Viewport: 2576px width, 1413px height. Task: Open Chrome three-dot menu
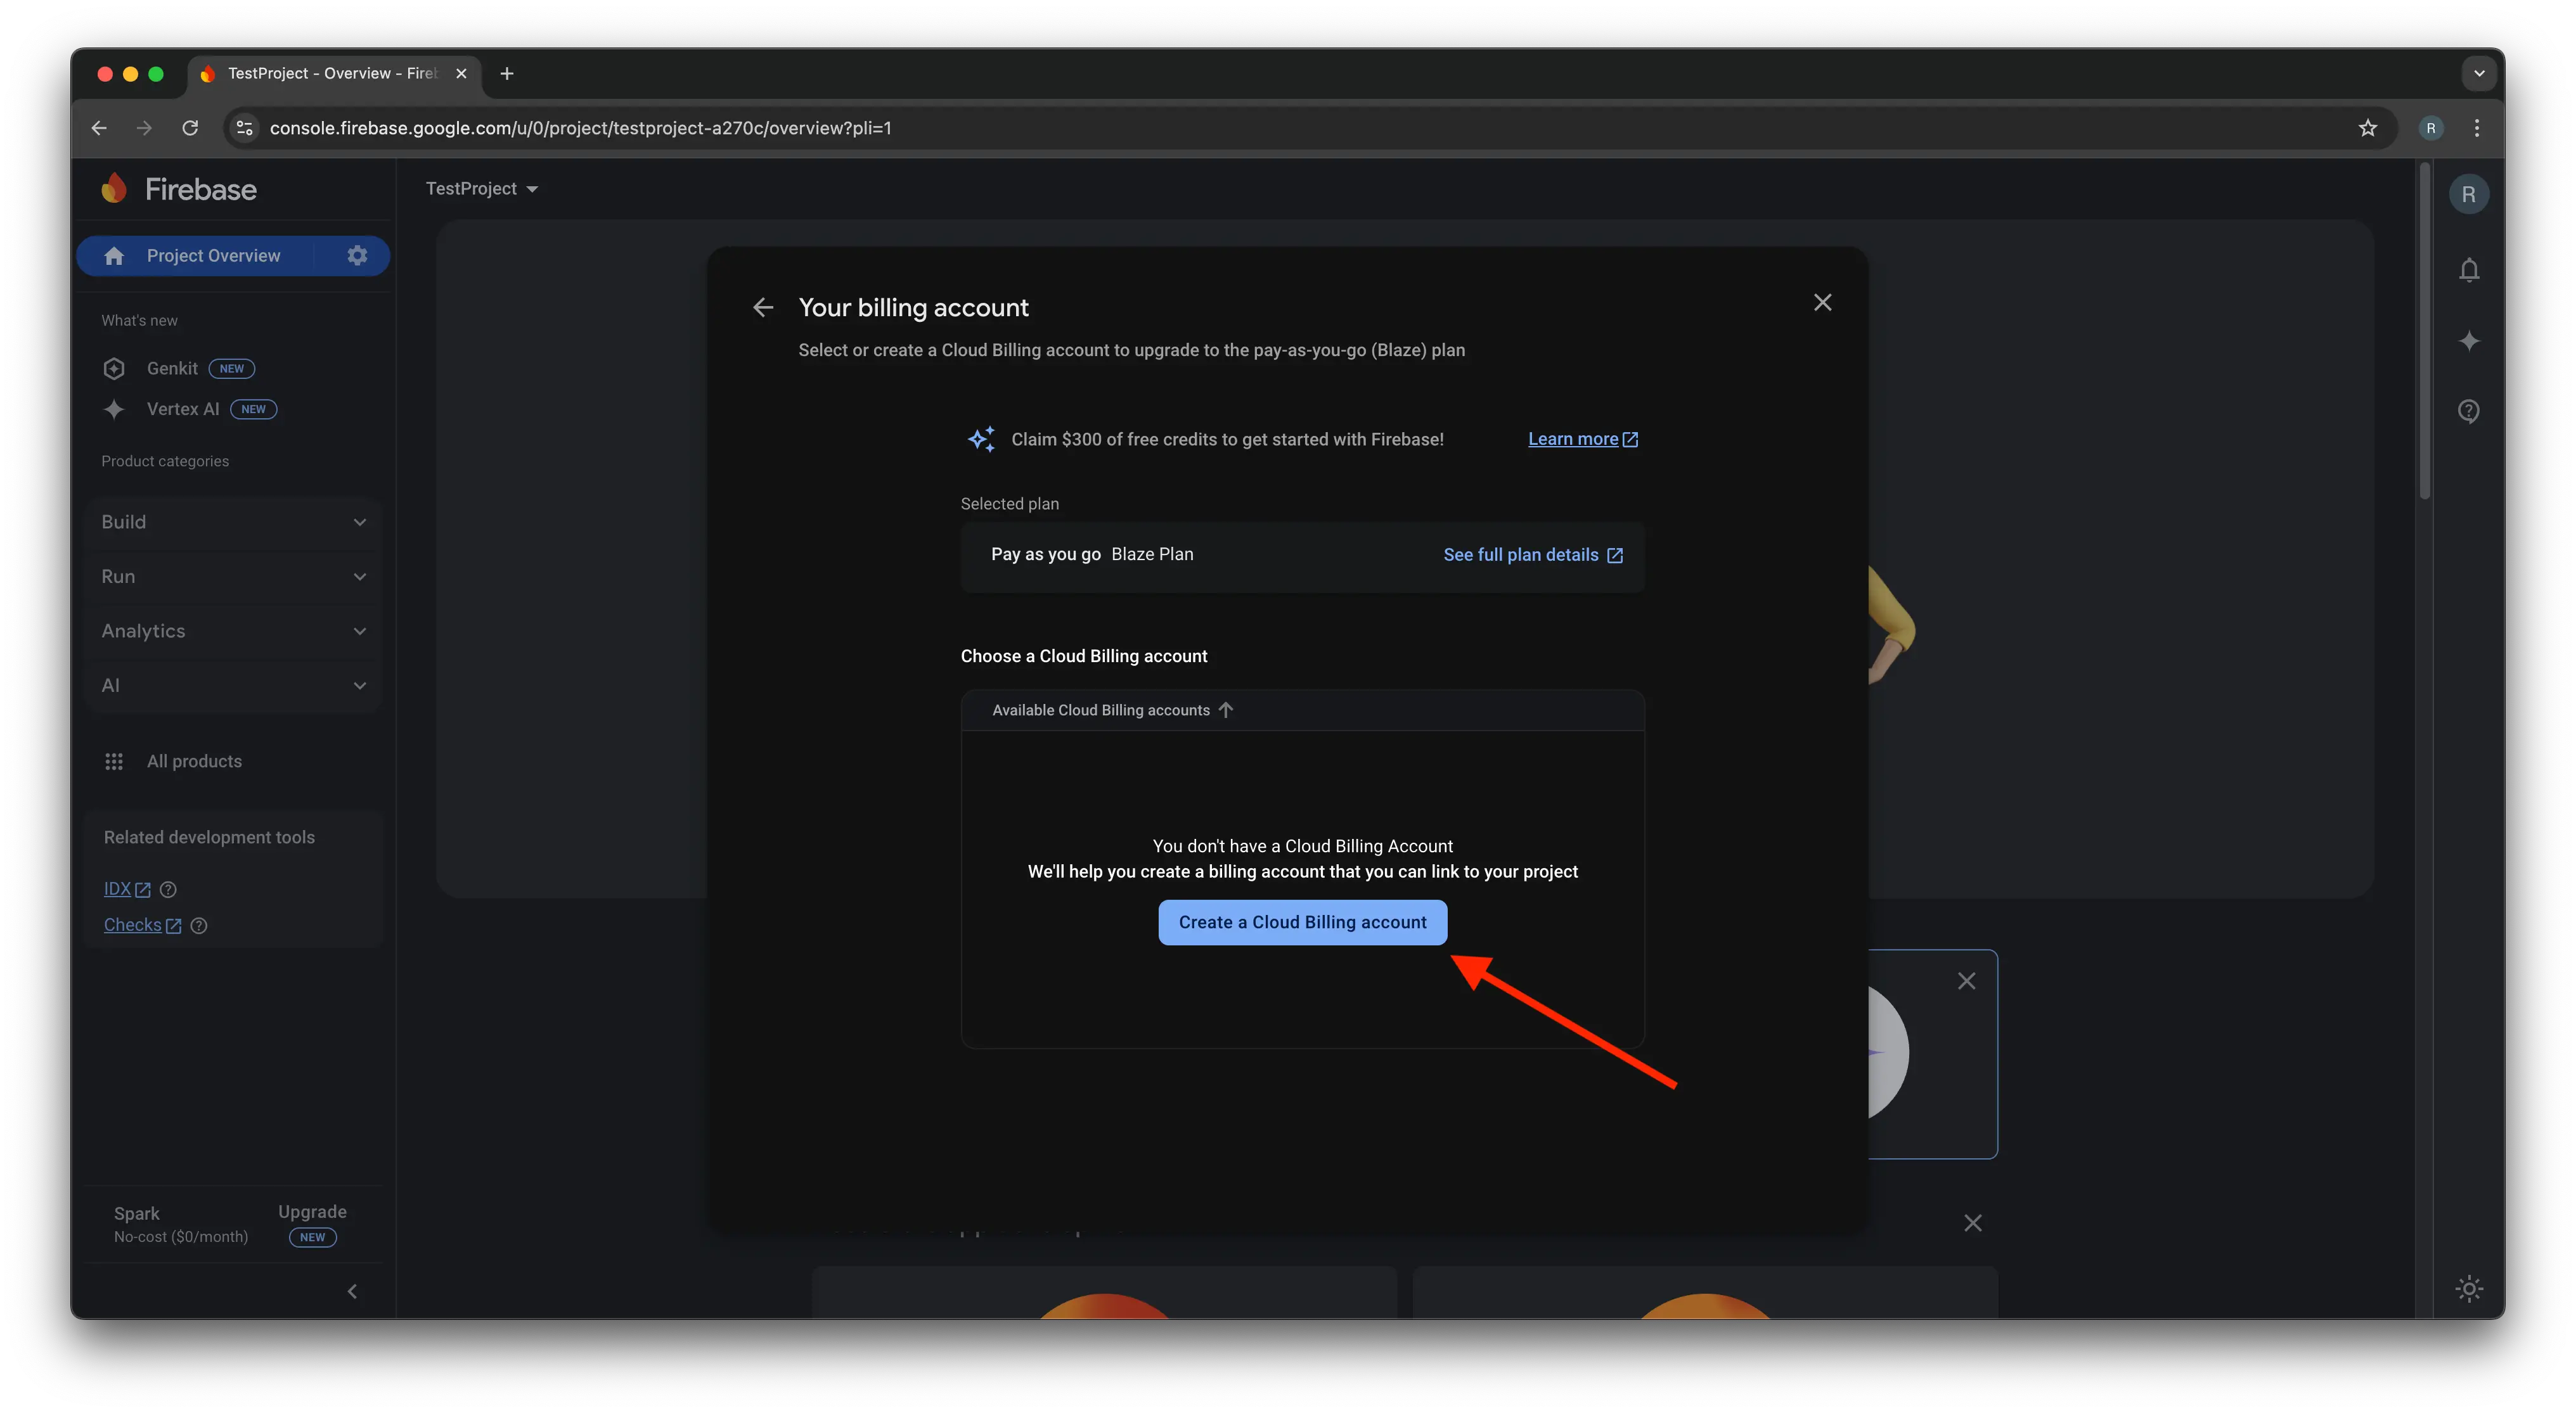pos(2476,128)
